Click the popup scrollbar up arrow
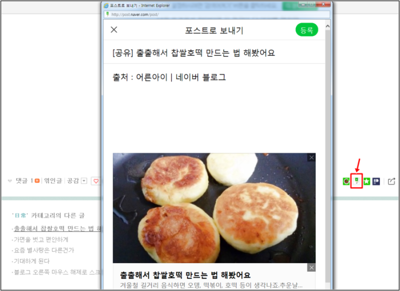 point(328,26)
